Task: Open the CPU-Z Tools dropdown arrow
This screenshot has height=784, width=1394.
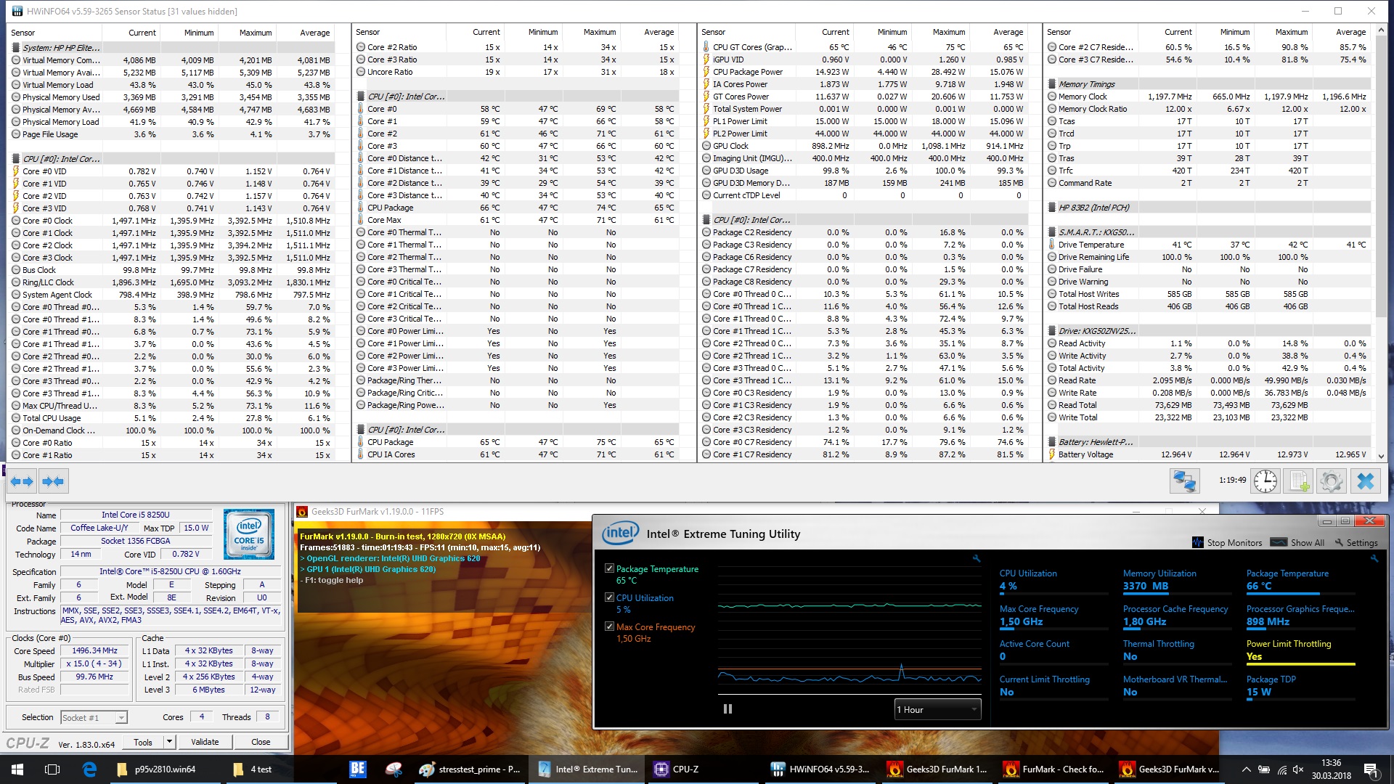Action: pyautogui.click(x=169, y=742)
